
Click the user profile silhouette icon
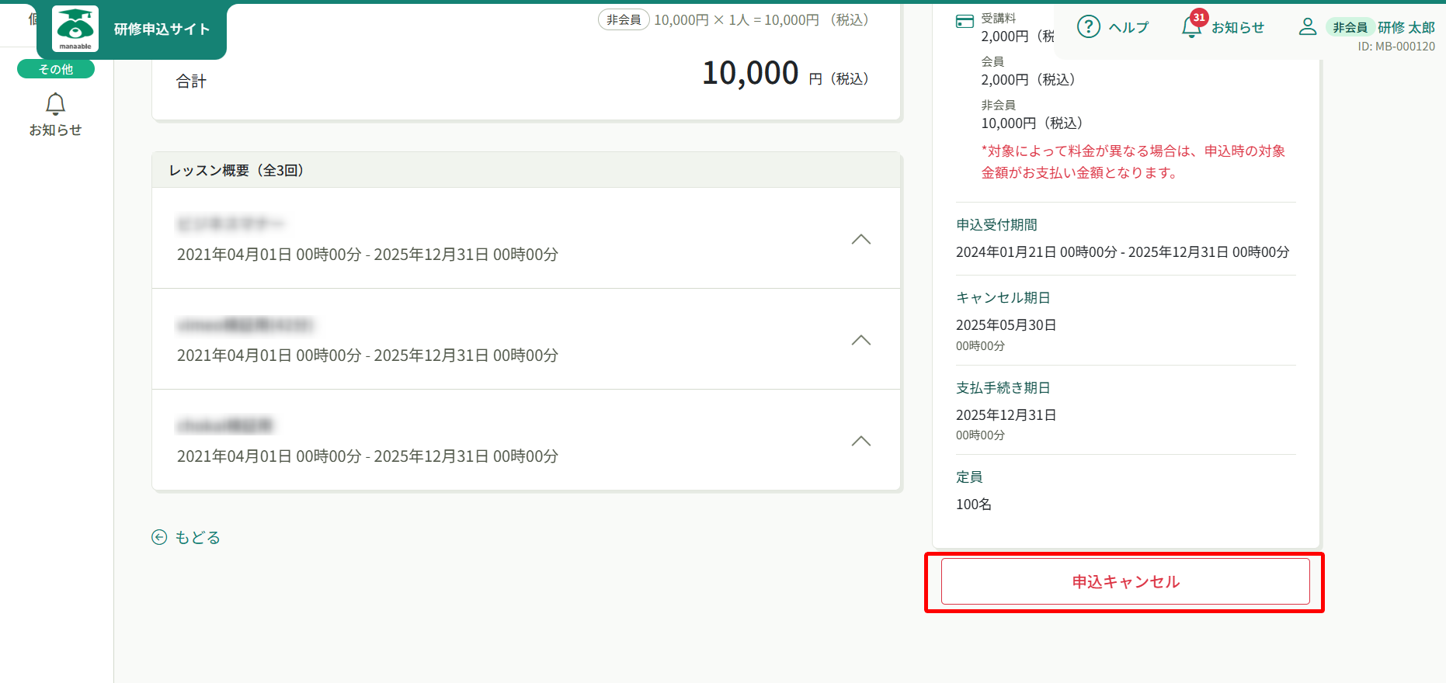click(1307, 27)
